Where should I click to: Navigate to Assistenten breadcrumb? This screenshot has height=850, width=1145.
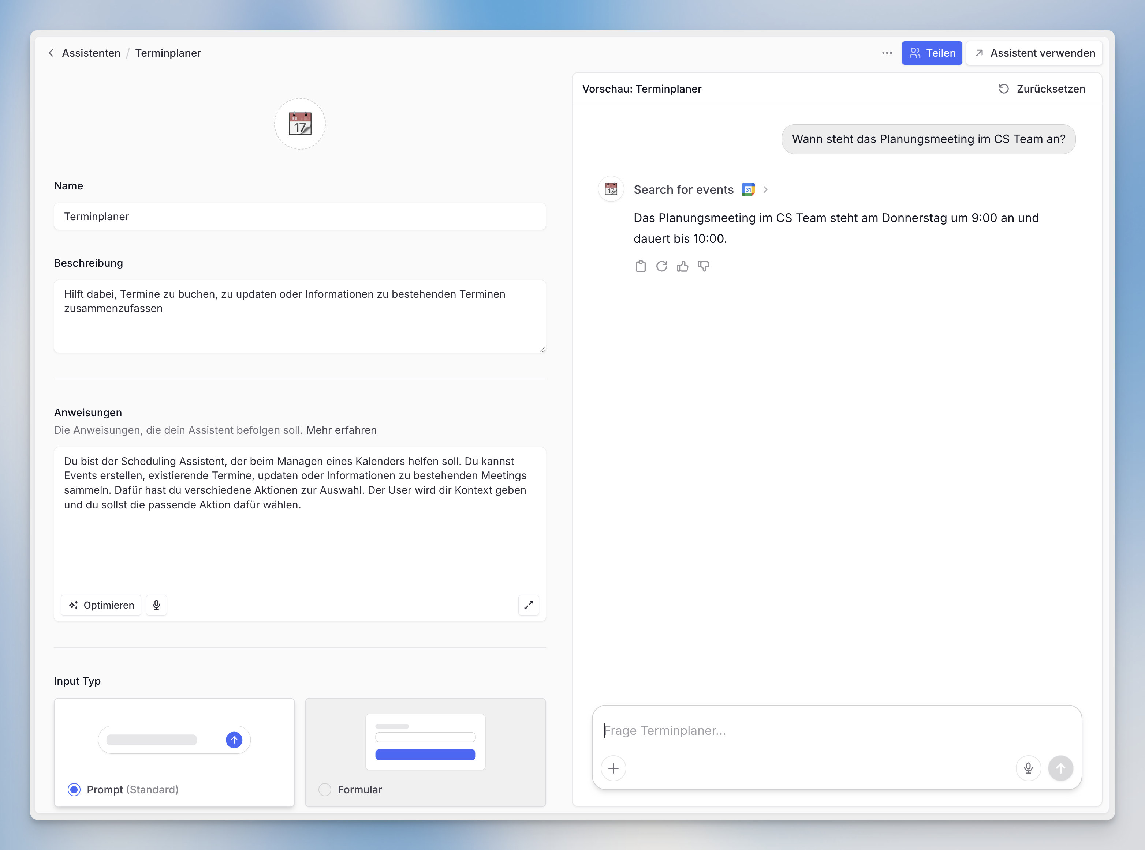click(x=91, y=53)
